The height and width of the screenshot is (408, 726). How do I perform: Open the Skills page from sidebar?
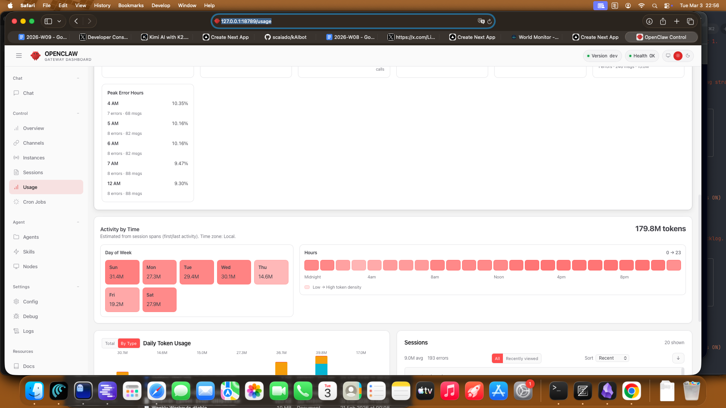click(x=29, y=252)
